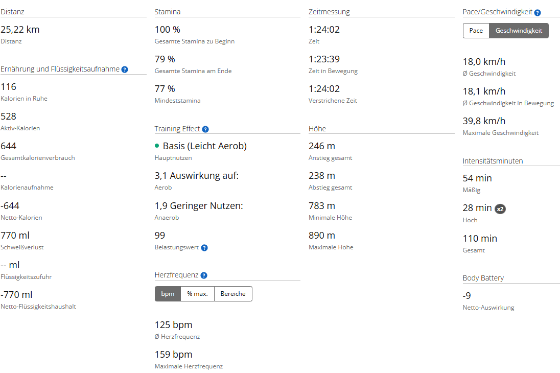The width and height of the screenshot is (560, 373).
Task: Select the 159 bpm maximum heart rate
Action: 174,354
